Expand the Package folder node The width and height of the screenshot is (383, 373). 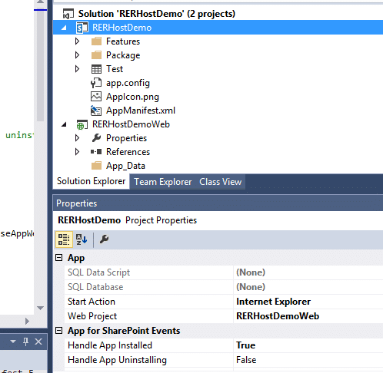coord(77,55)
